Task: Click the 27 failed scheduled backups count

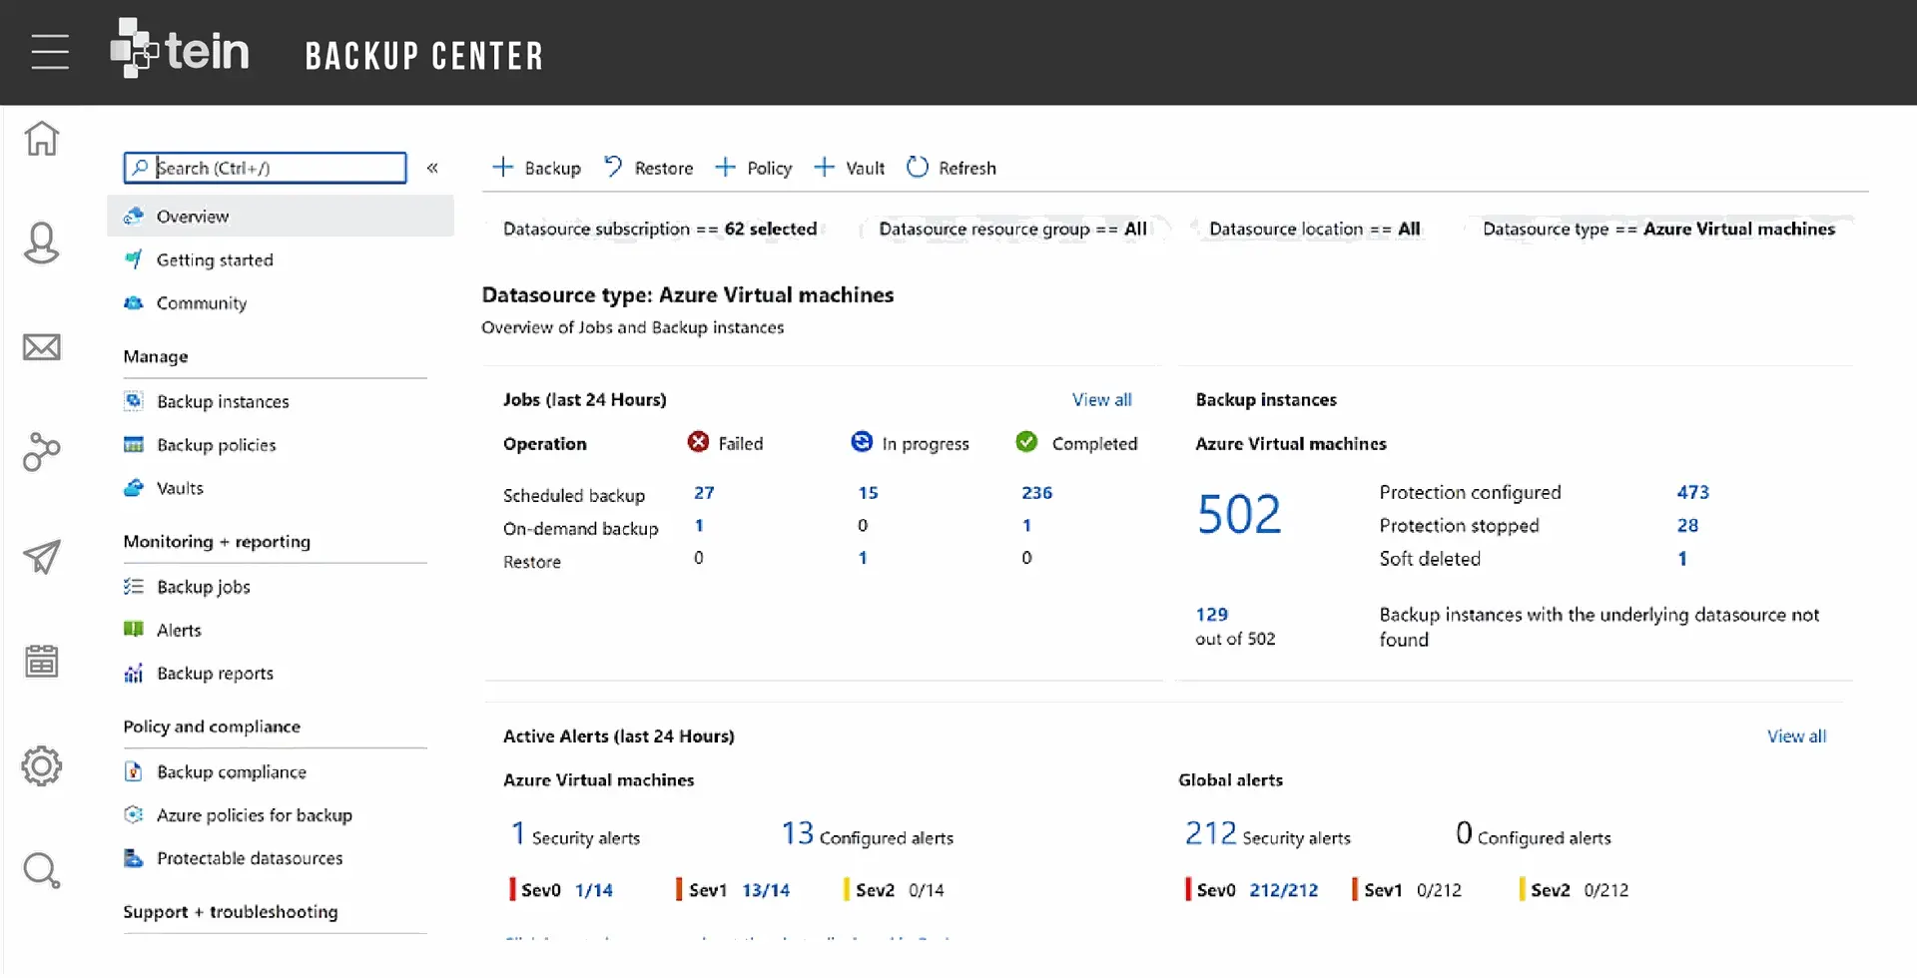Action: [704, 493]
